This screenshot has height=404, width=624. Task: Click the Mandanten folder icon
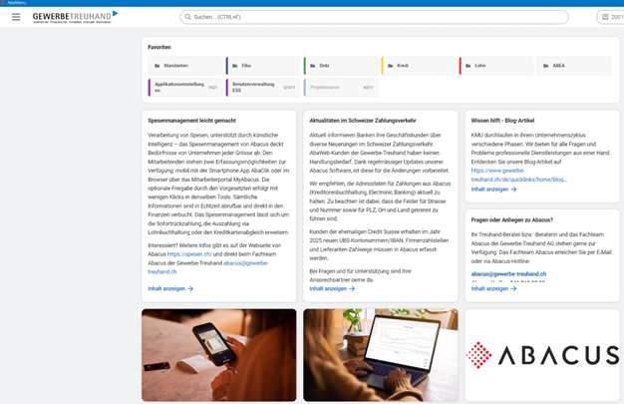click(x=157, y=66)
